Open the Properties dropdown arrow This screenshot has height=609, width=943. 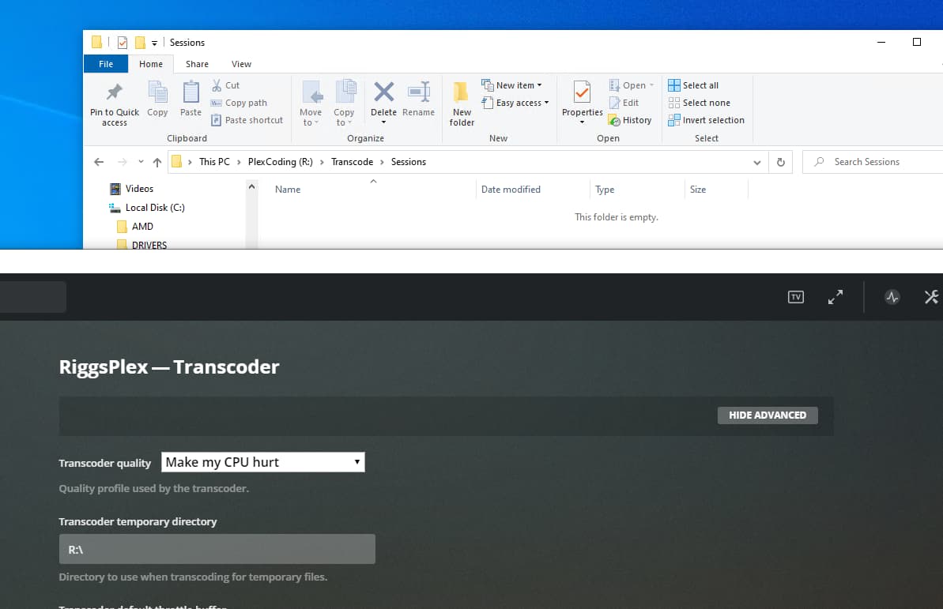click(x=582, y=122)
